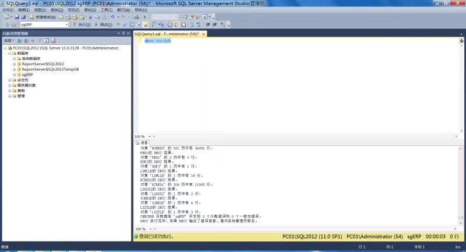The height and width of the screenshot is (252, 466).
Task: Click the Parse checkmark icon
Action: [x=125, y=24]
